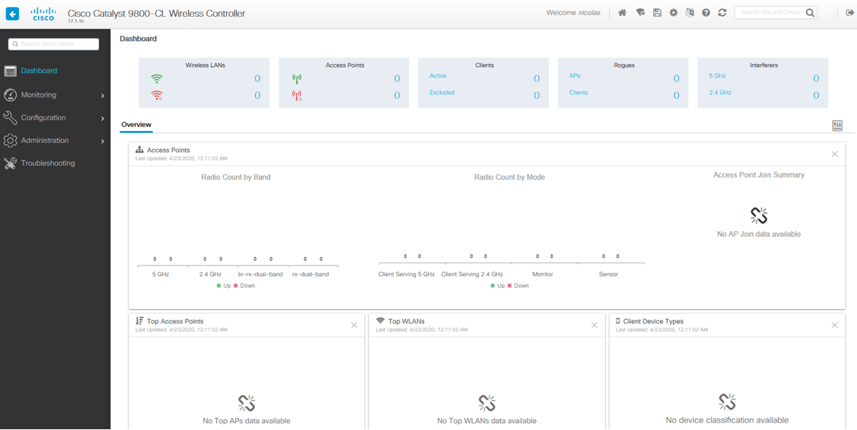Viewport: 857px width, 430px height.
Task: Expand the Configuration menu
Action: (55, 118)
